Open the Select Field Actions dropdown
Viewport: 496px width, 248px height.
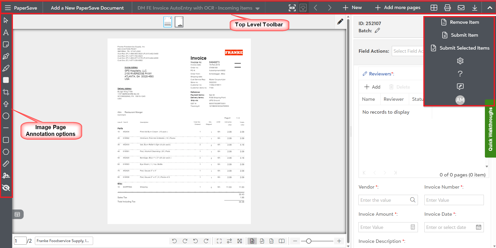click(x=408, y=51)
